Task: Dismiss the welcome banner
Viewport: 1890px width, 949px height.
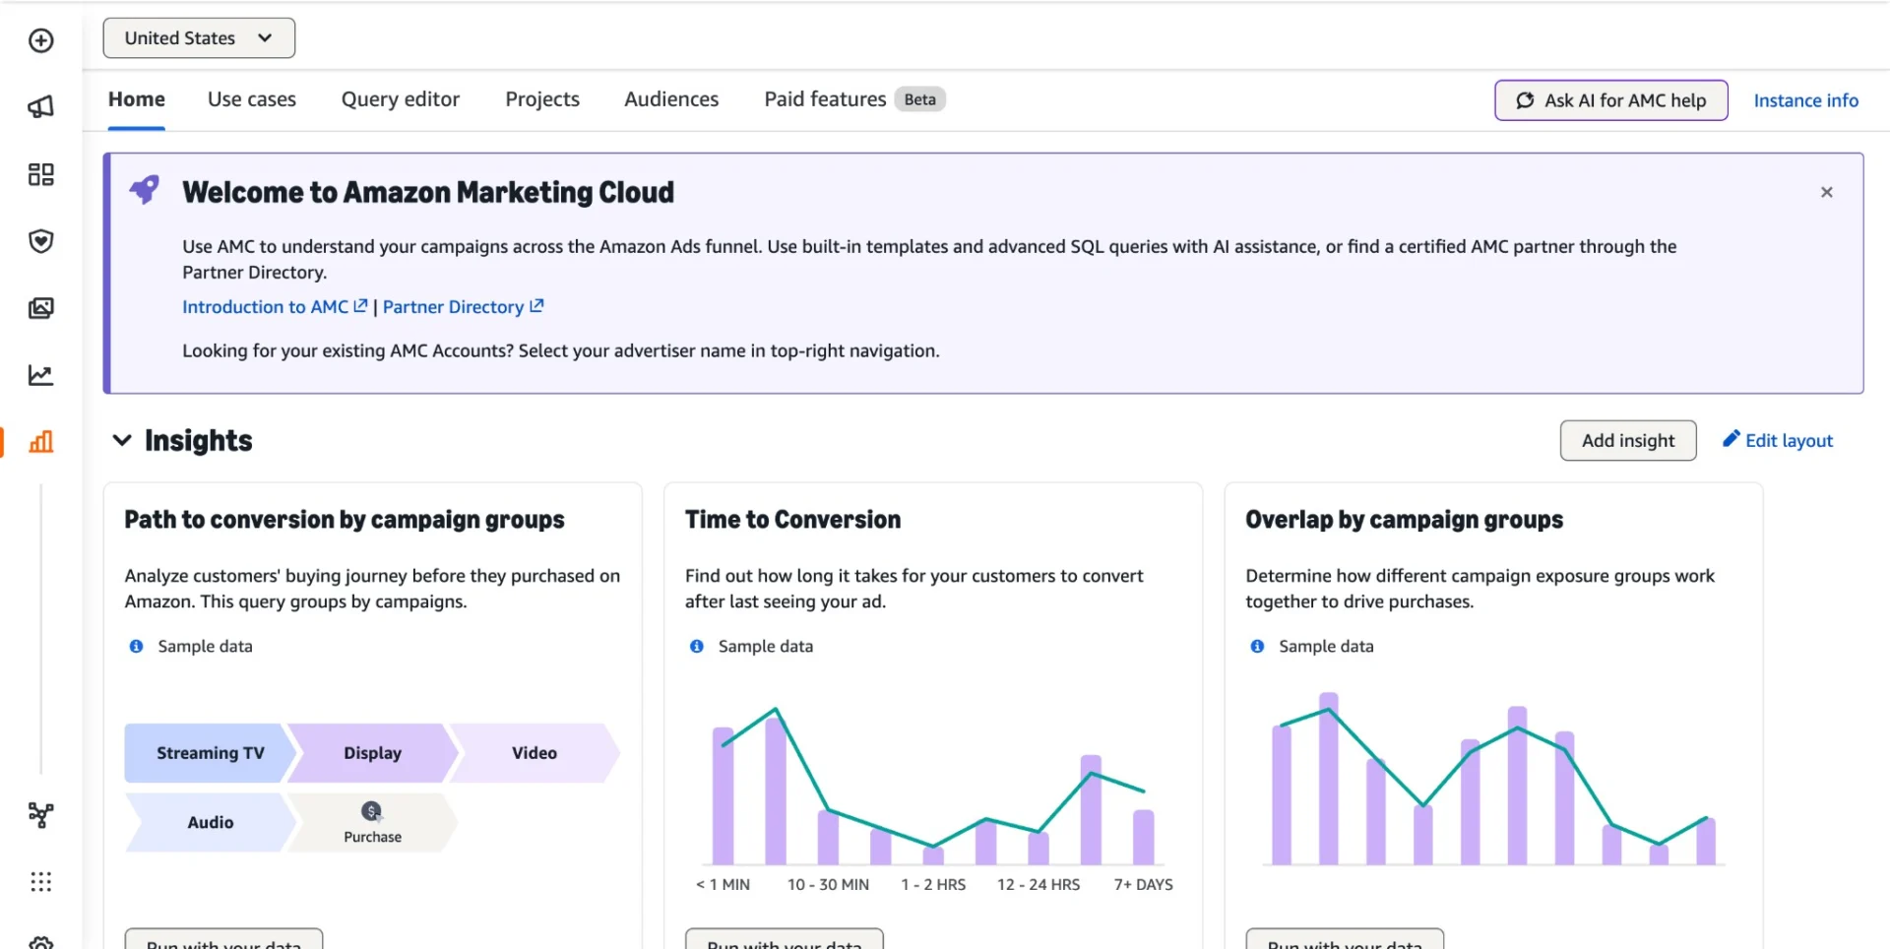Action: coord(1826,192)
